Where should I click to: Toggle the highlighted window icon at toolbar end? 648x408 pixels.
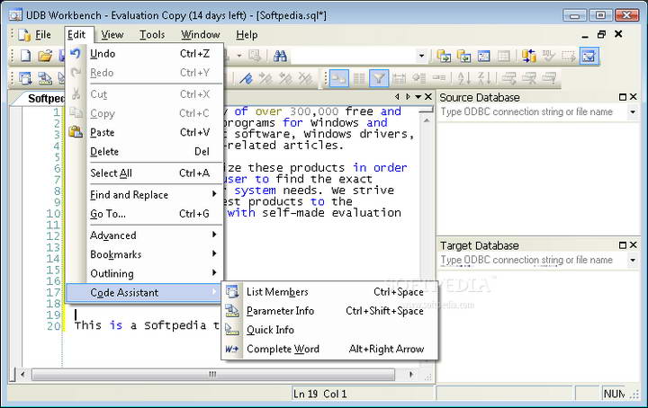click(588, 56)
